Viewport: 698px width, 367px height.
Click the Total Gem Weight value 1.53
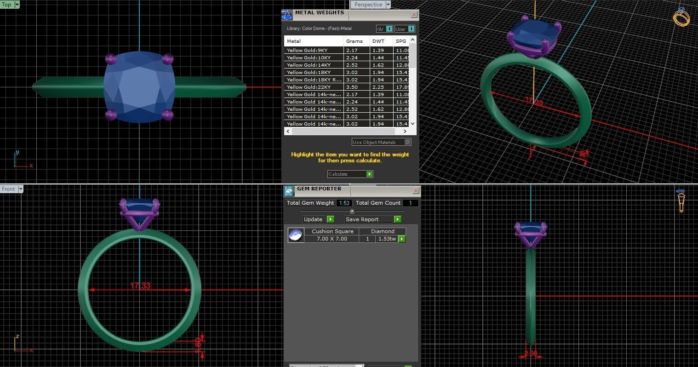pos(344,203)
